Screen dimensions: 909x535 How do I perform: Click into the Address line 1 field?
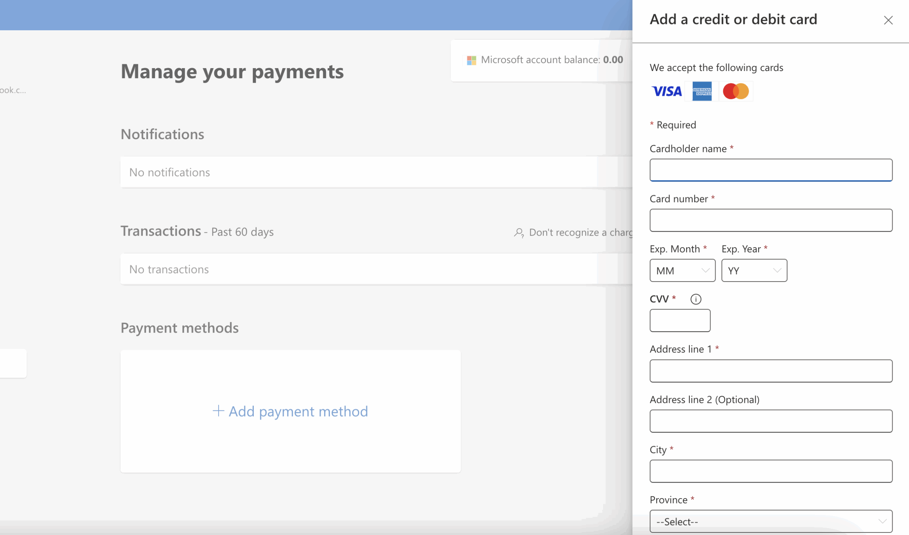[x=771, y=371]
